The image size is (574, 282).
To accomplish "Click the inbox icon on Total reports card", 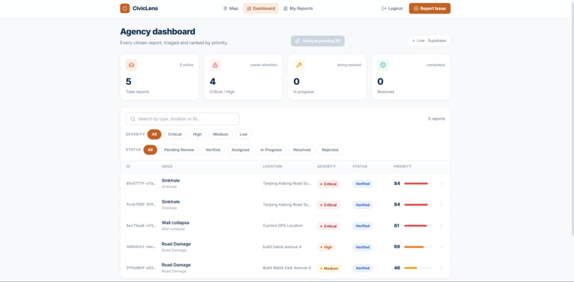I will 132,65.
